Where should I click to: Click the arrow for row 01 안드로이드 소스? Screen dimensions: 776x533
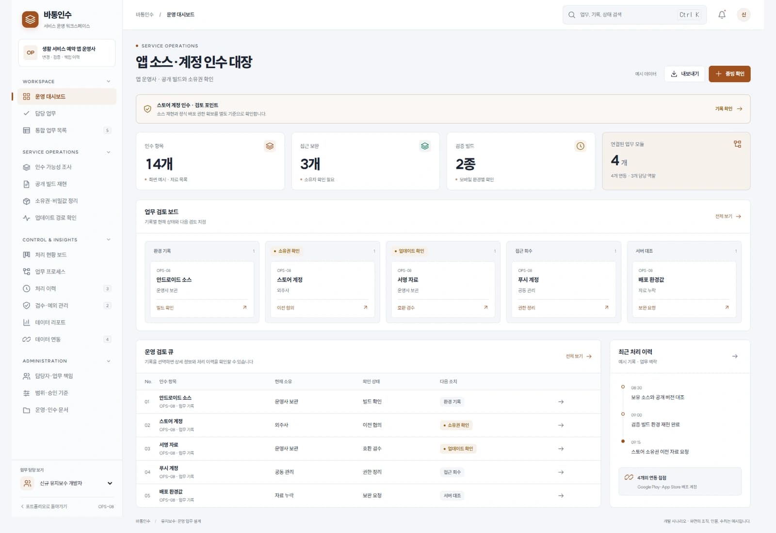click(x=561, y=402)
